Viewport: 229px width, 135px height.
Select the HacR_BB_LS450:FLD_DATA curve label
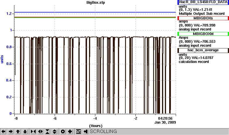(203, 2)
